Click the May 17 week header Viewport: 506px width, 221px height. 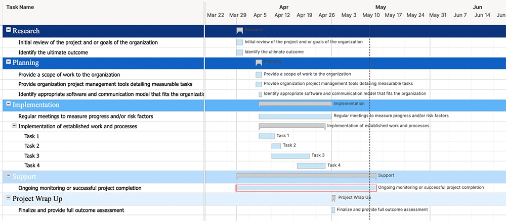click(393, 15)
